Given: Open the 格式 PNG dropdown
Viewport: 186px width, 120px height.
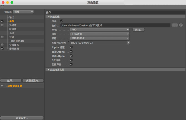Looking at the screenshot, I should coord(100,30).
